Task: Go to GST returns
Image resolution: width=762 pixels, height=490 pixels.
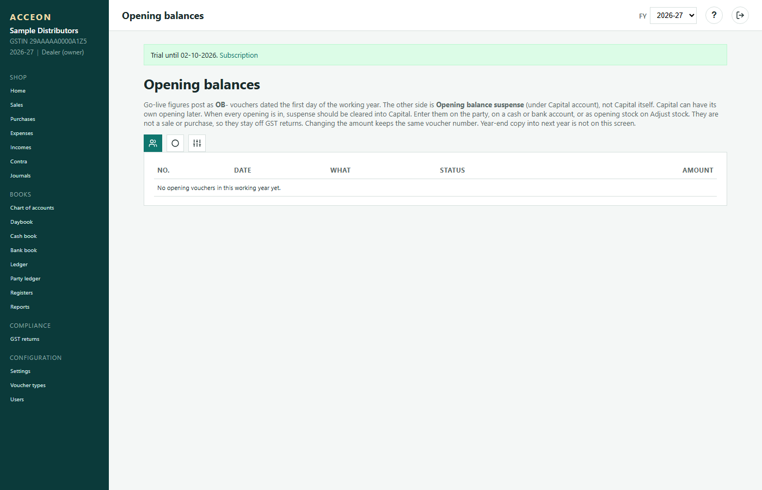Action: point(25,339)
